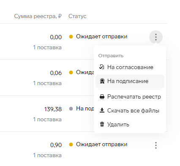The width and height of the screenshot is (180, 166).
Task: Click the download arrow icon for Скачать все файлы
Action: pyautogui.click(x=102, y=110)
